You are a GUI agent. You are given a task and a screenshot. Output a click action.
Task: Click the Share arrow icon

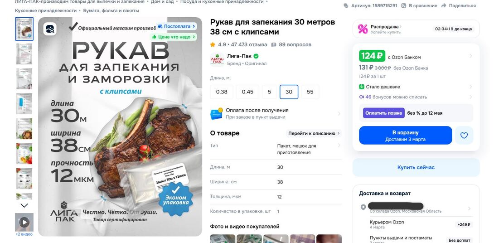pos(444,6)
